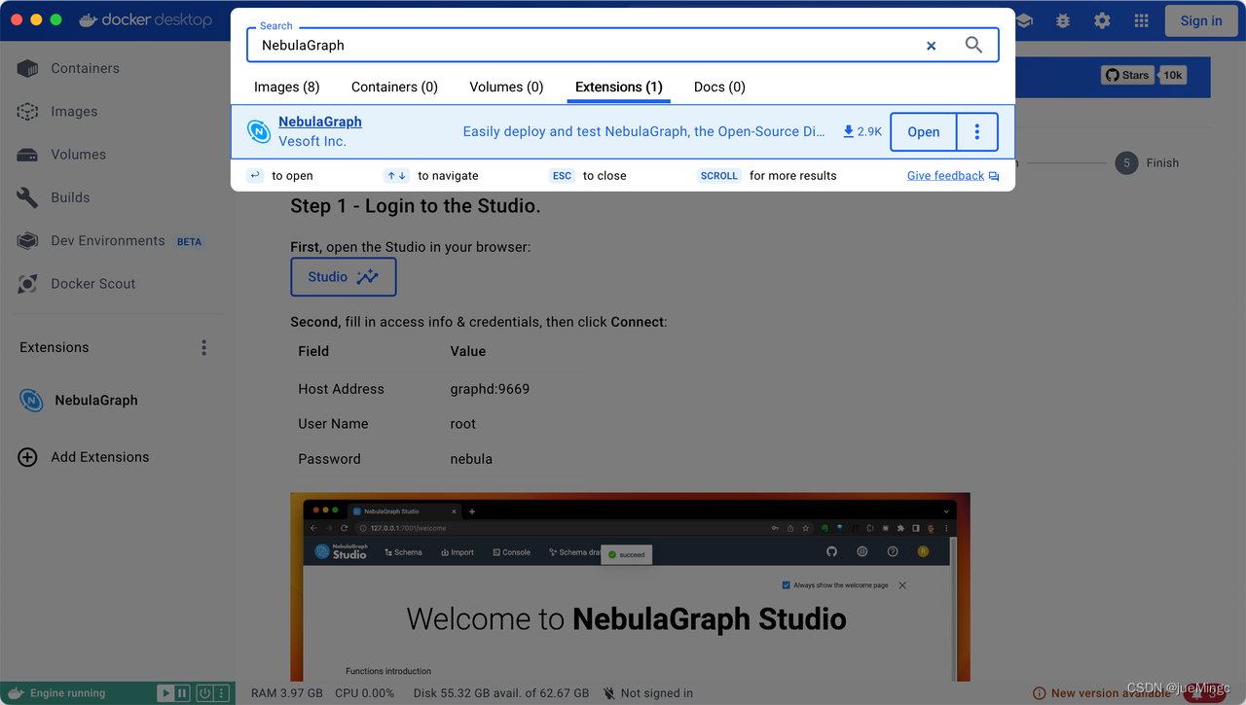Click the graphd:9669 host address value
The width and height of the screenshot is (1246, 705).
(x=490, y=389)
